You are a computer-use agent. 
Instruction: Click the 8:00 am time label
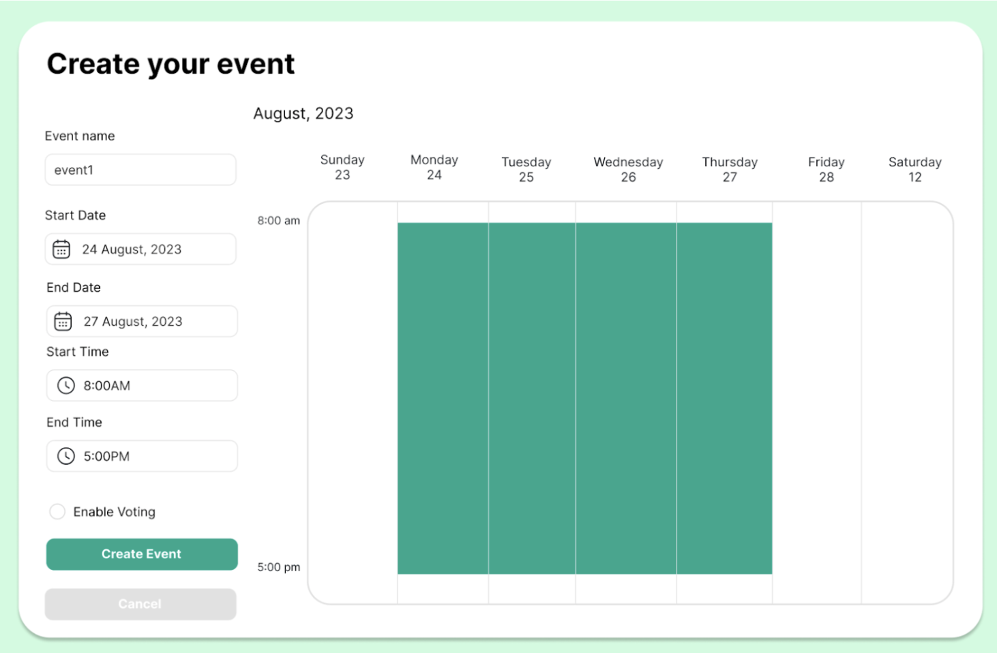[x=278, y=221]
